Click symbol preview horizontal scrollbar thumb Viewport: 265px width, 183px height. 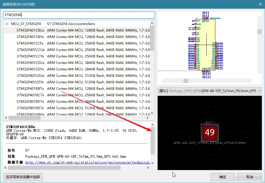point(186,81)
